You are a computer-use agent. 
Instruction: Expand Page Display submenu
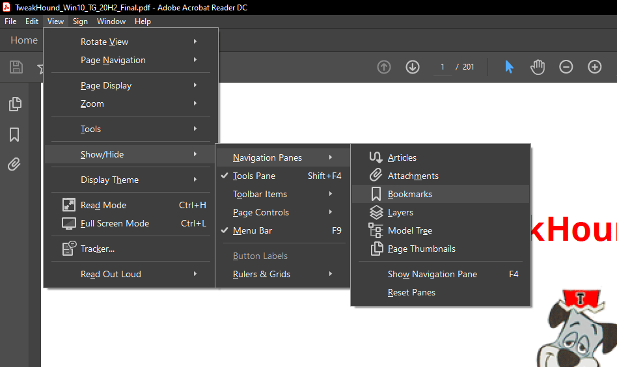coord(131,85)
